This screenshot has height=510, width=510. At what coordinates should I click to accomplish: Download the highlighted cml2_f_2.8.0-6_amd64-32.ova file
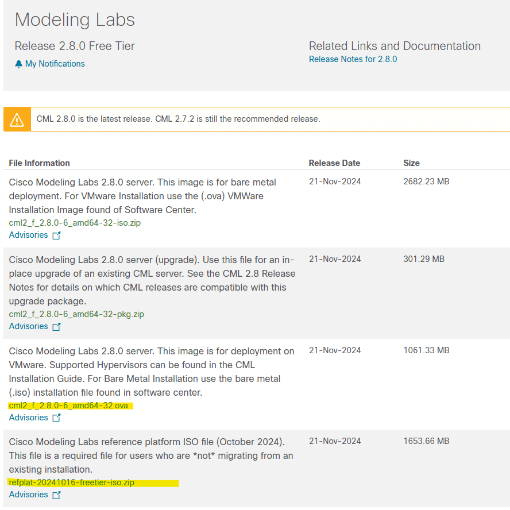68,405
